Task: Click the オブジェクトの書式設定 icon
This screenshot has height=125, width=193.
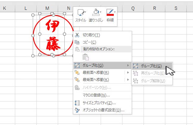Action: point(77,110)
